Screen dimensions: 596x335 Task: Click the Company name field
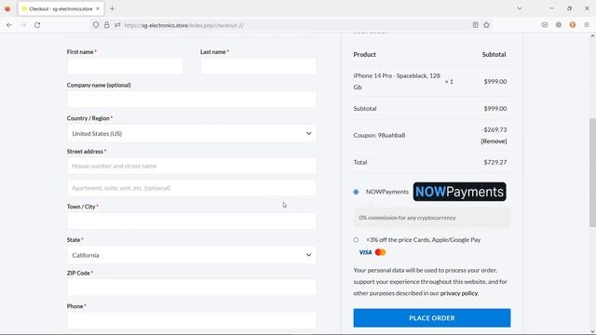click(192, 100)
